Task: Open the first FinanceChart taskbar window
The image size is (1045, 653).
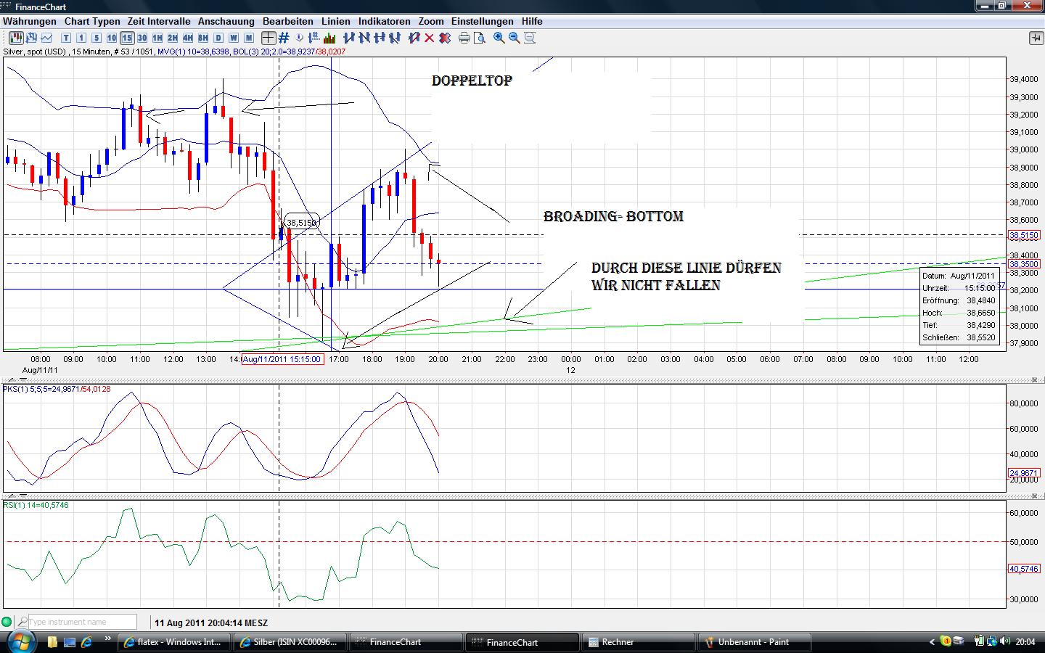Action: tap(405, 642)
